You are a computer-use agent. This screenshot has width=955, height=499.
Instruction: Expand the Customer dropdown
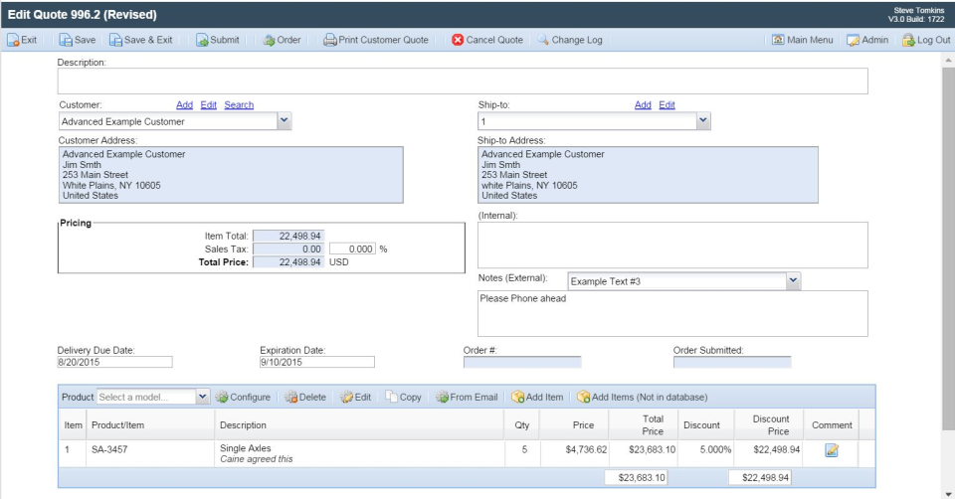click(x=284, y=121)
